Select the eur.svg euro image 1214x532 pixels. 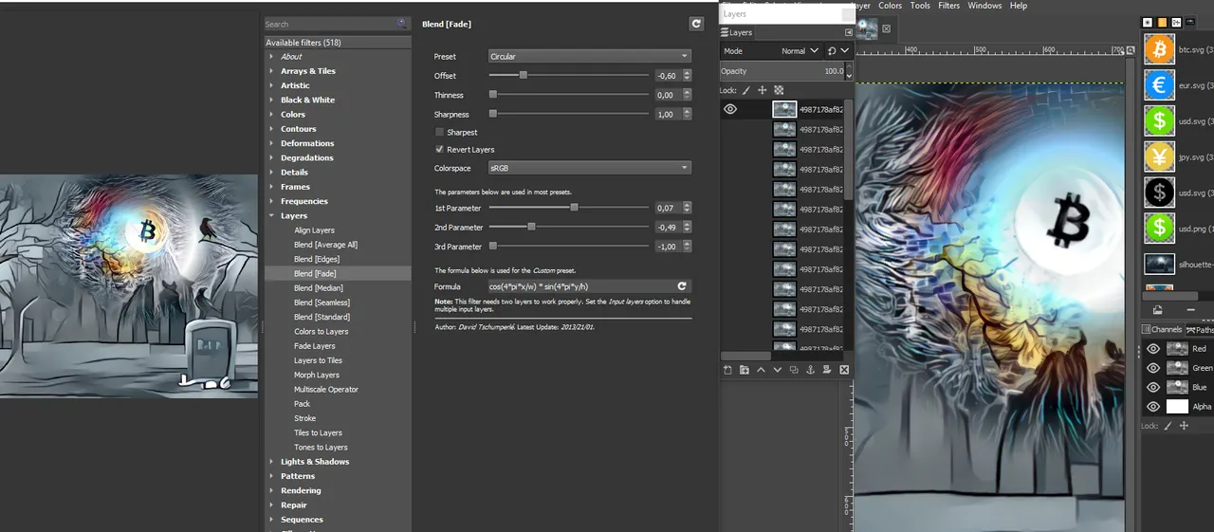pyautogui.click(x=1159, y=85)
